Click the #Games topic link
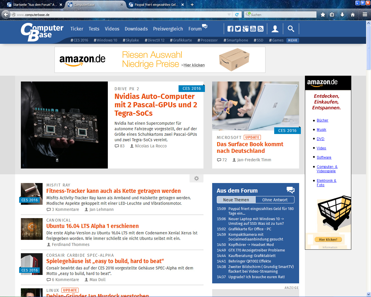Screen dimensions: 371x297 click(x=276, y=40)
